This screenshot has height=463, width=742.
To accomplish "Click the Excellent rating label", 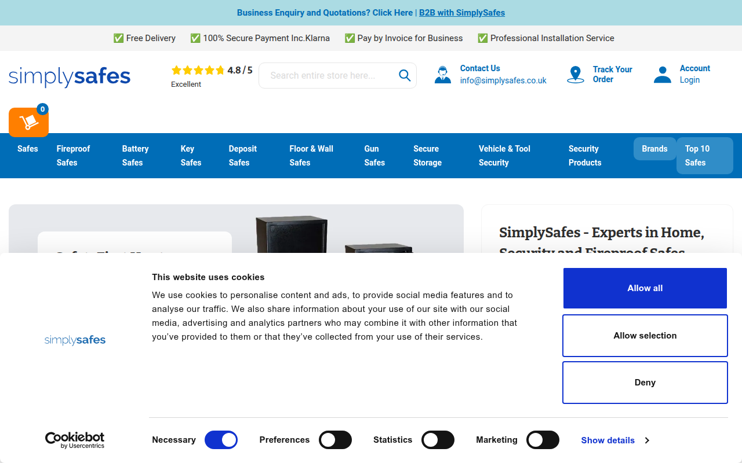I will 186,84.
